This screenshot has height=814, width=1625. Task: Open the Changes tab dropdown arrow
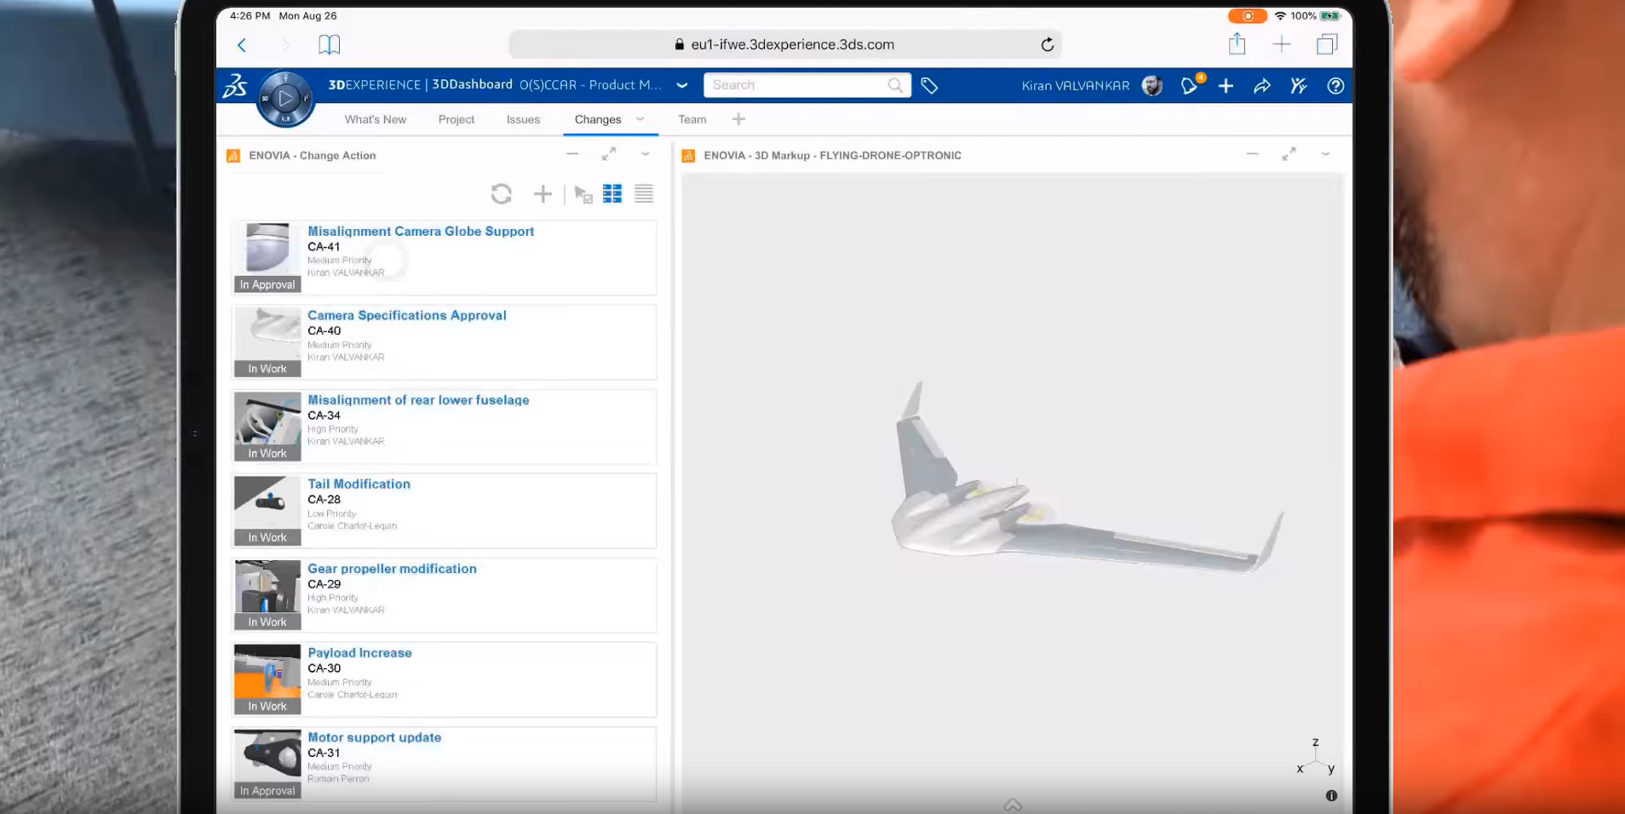(640, 119)
